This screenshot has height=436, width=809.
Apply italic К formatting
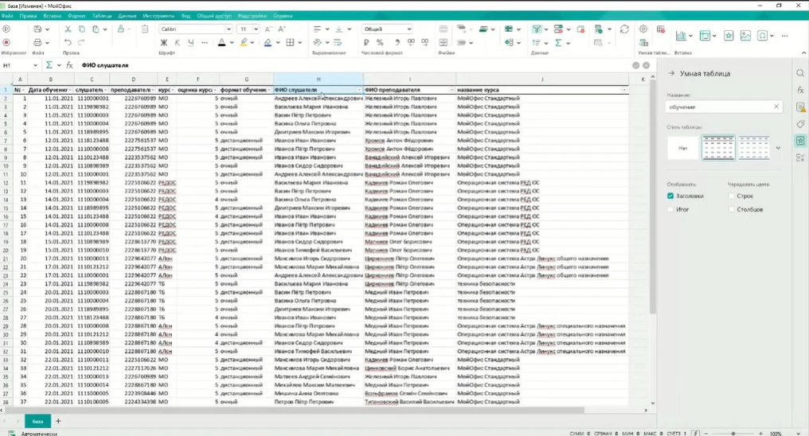click(178, 43)
